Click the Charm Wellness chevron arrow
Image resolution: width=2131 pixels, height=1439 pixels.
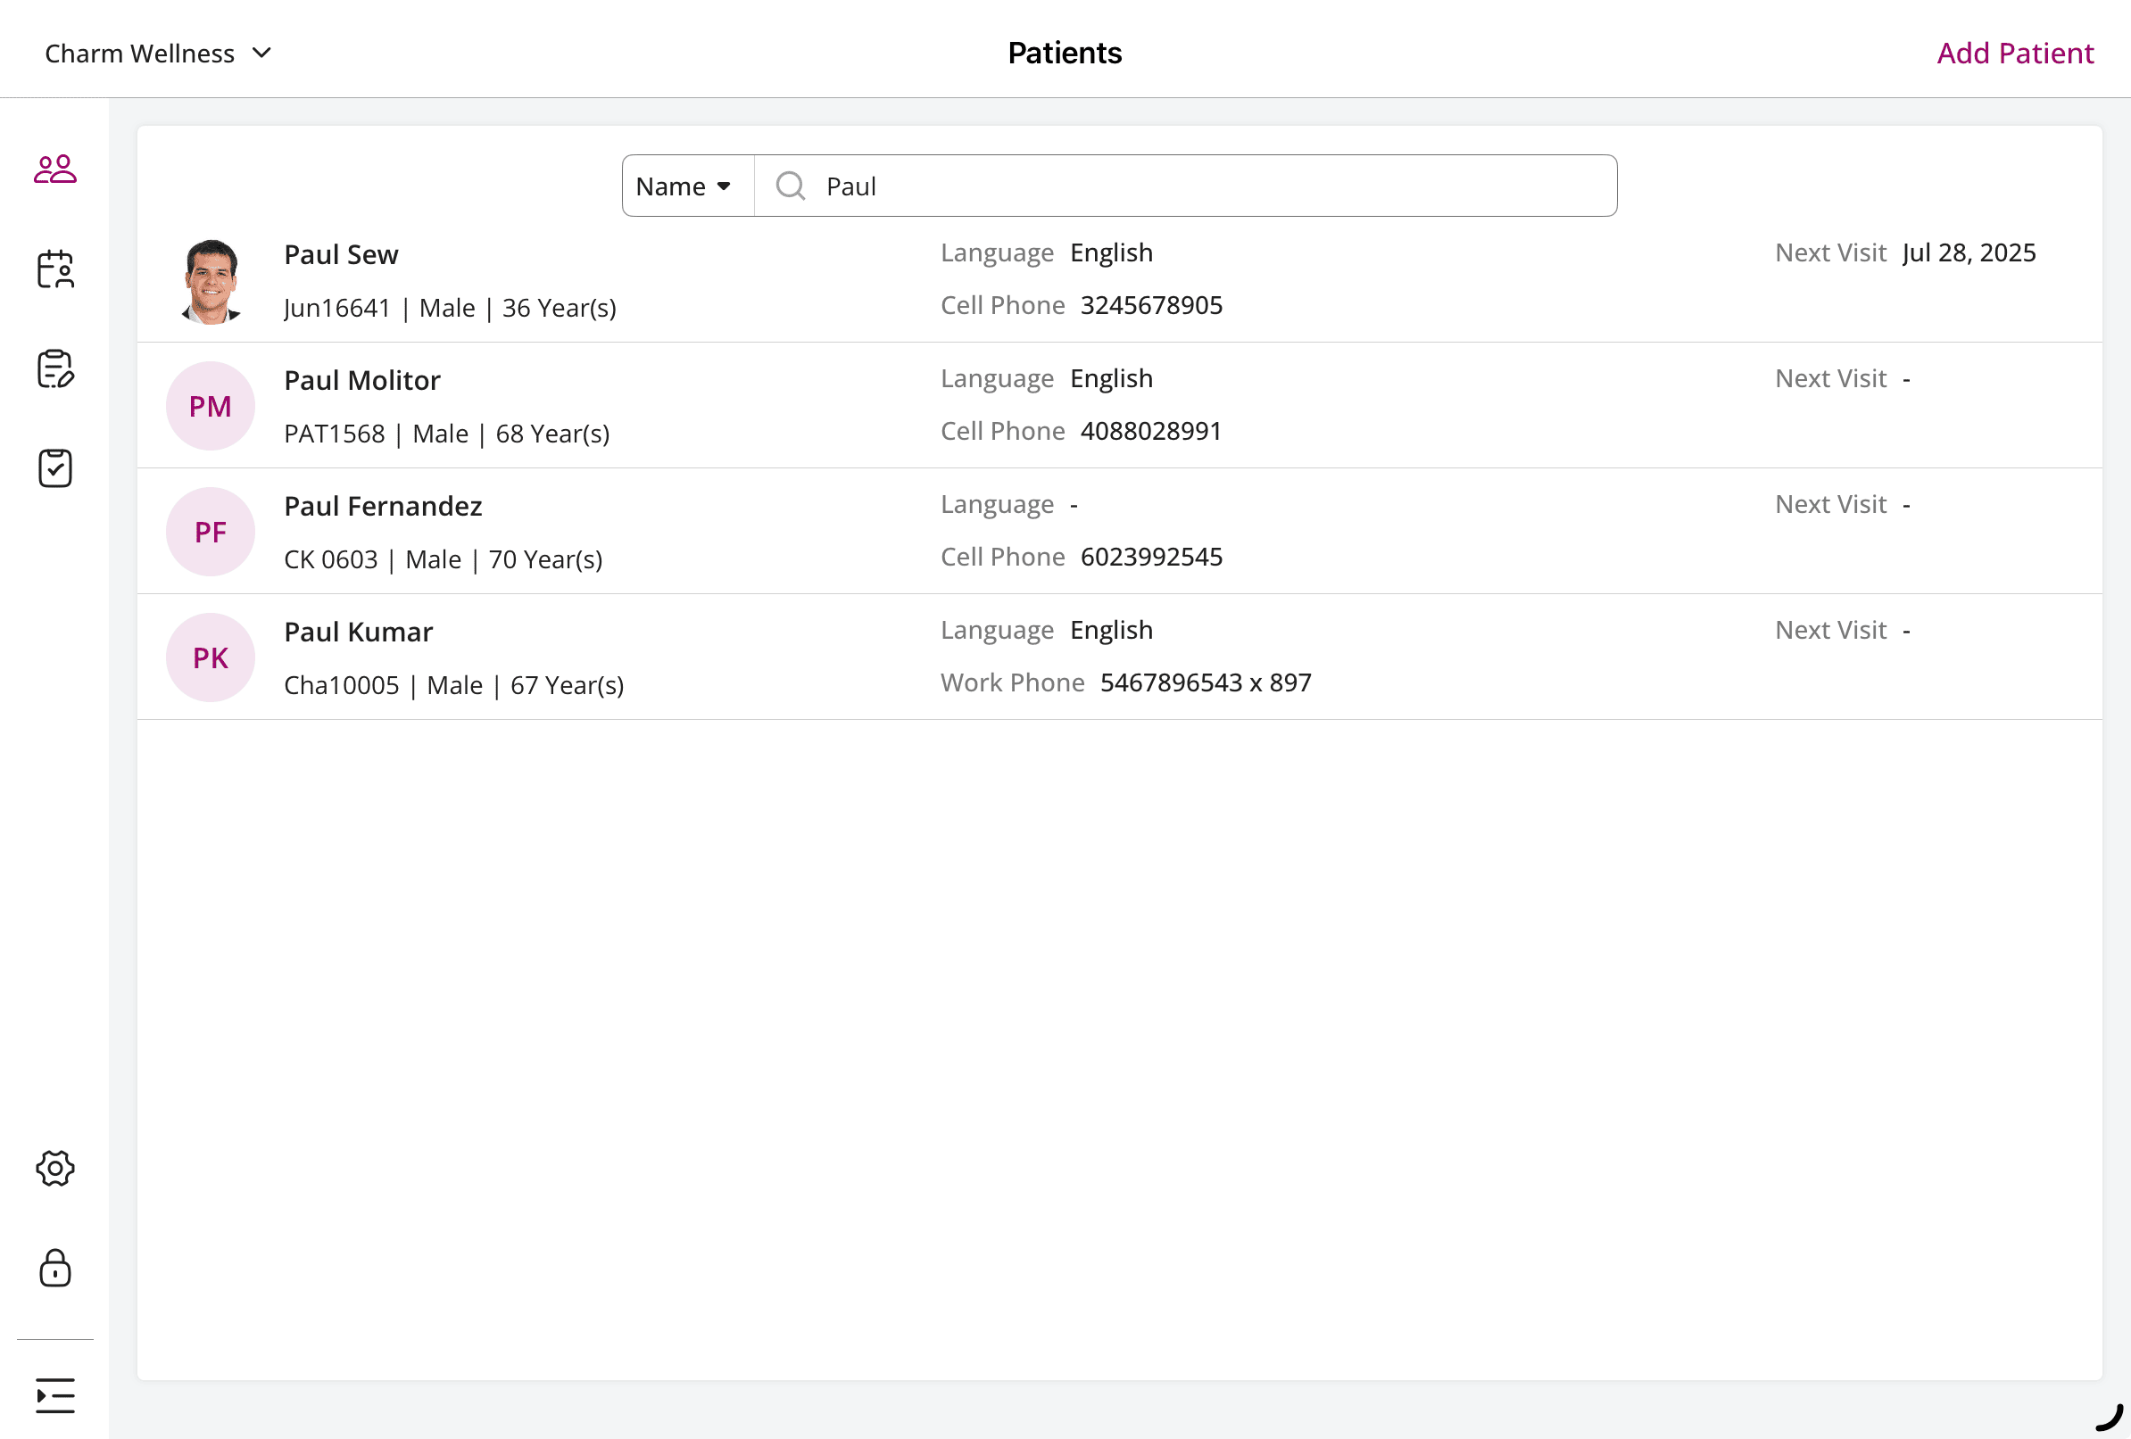tap(262, 54)
